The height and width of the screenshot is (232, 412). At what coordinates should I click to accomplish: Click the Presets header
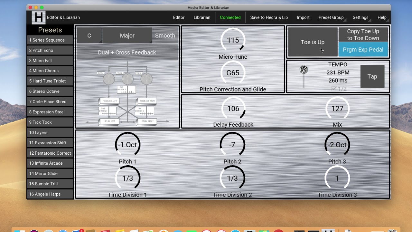pyautogui.click(x=50, y=30)
